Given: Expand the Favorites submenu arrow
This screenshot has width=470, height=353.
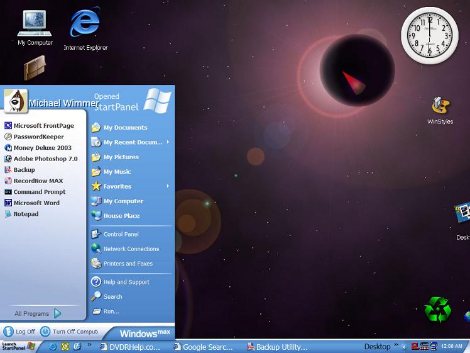Looking at the screenshot, I should click(x=168, y=186).
